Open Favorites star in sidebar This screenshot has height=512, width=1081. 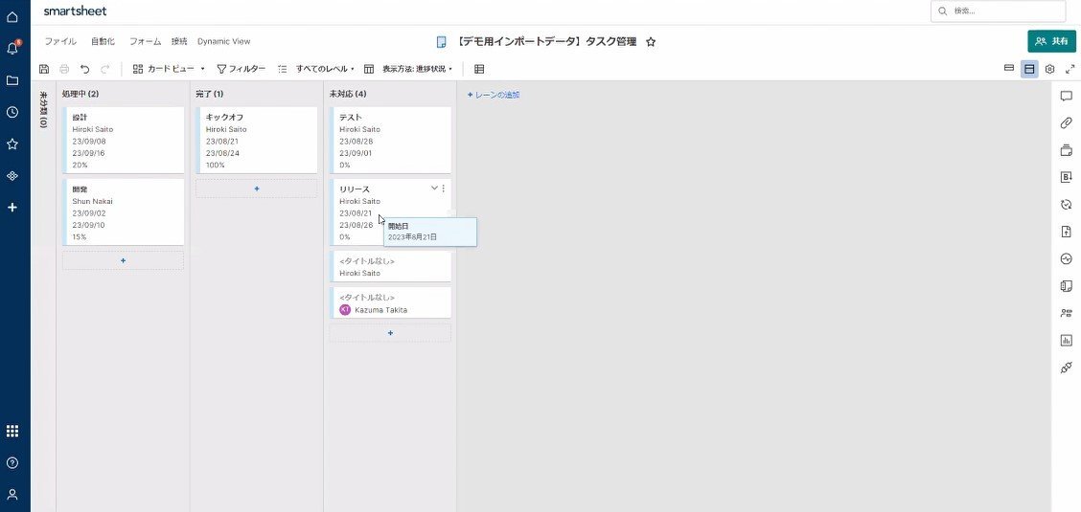[x=11, y=144]
